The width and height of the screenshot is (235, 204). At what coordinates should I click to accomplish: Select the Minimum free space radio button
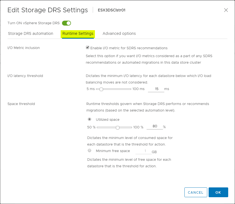tap(89, 150)
